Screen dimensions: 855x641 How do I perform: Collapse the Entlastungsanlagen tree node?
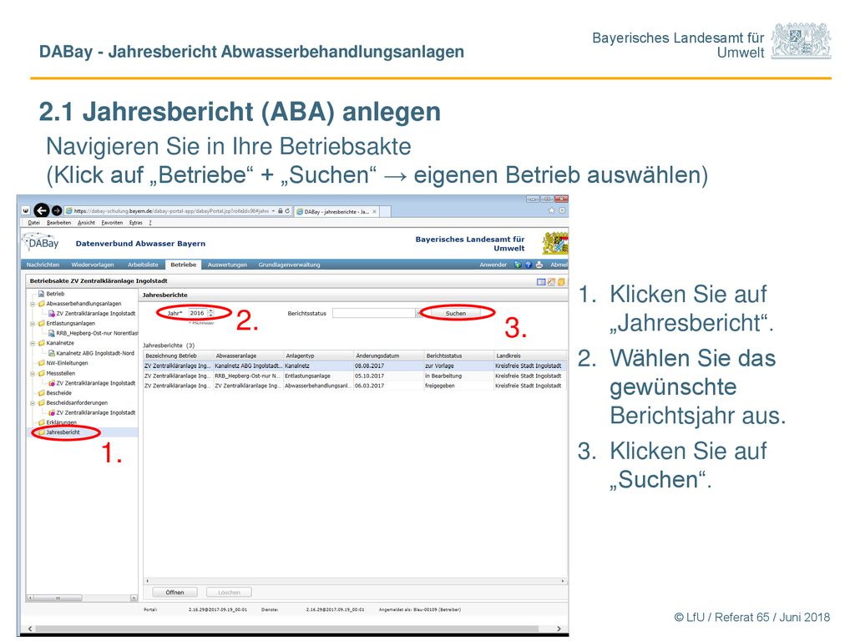tap(33, 324)
